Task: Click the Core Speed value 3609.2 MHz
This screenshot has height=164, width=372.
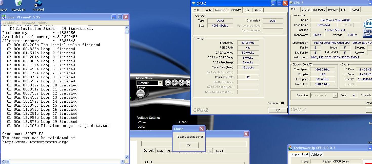Action: [x=322, y=69]
